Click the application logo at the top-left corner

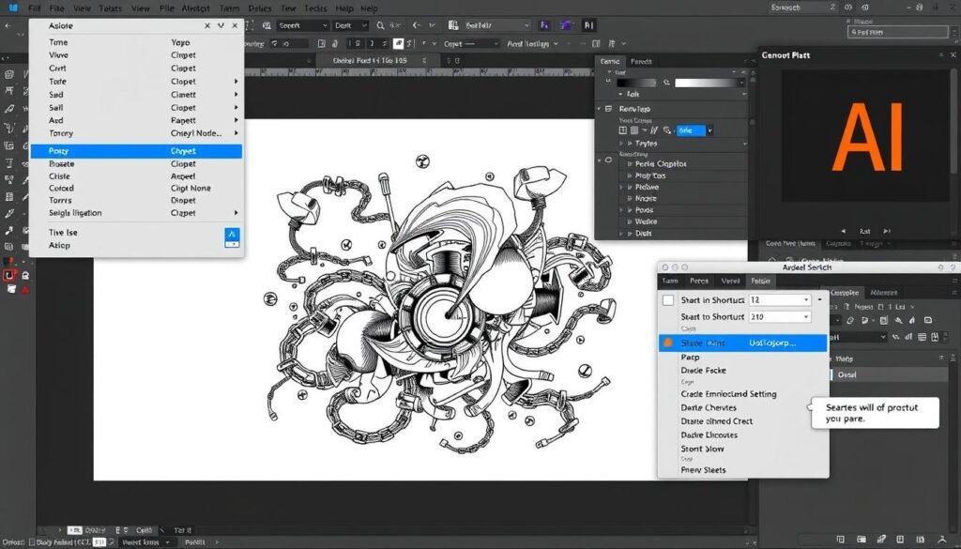[13, 8]
